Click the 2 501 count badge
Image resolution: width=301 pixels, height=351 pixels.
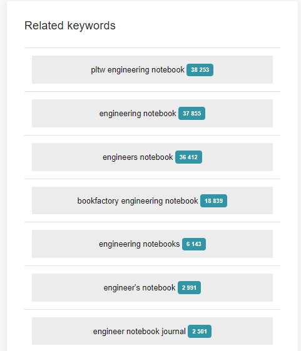click(x=200, y=331)
